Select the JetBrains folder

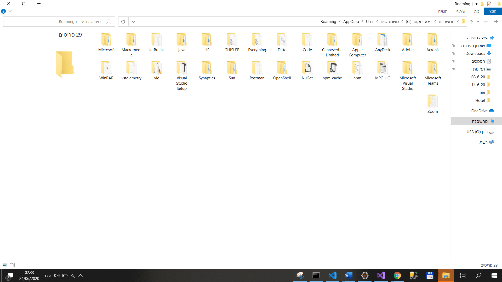point(157,43)
